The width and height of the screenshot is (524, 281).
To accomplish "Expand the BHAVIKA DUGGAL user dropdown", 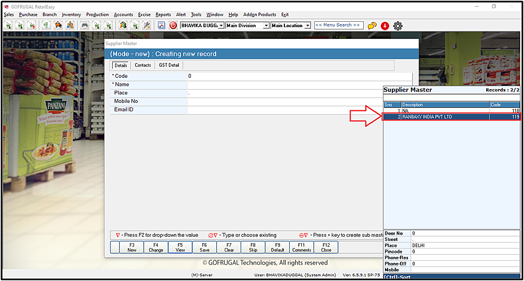I will click(x=221, y=26).
